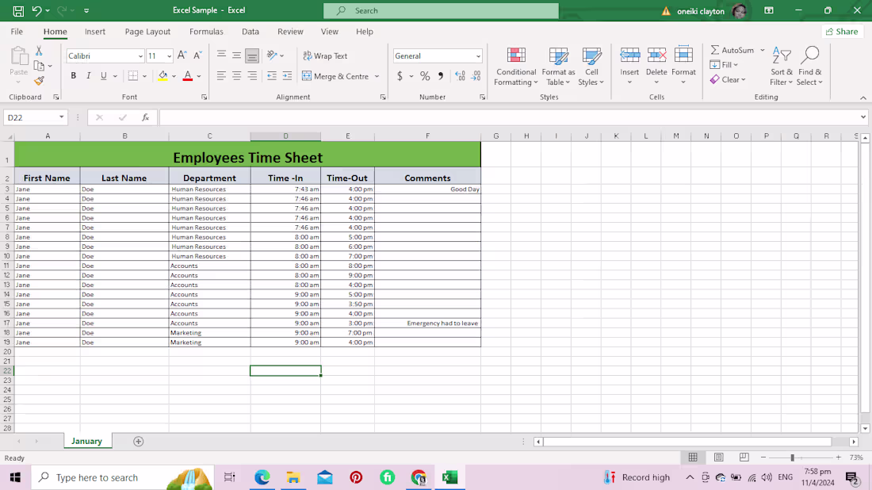Click the AutoSum function
872x490 pixels.
tap(732, 49)
